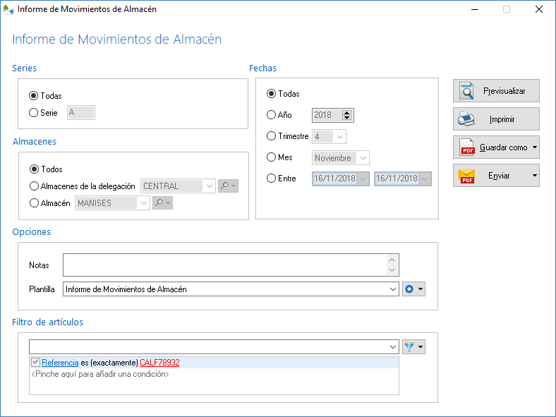The image size is (556, 417).
Task: Click the Imprimir button
Action: (x=496, y=119)
